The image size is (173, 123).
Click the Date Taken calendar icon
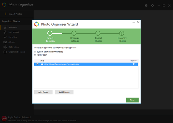pyautogui.click(x=5, y=47)
